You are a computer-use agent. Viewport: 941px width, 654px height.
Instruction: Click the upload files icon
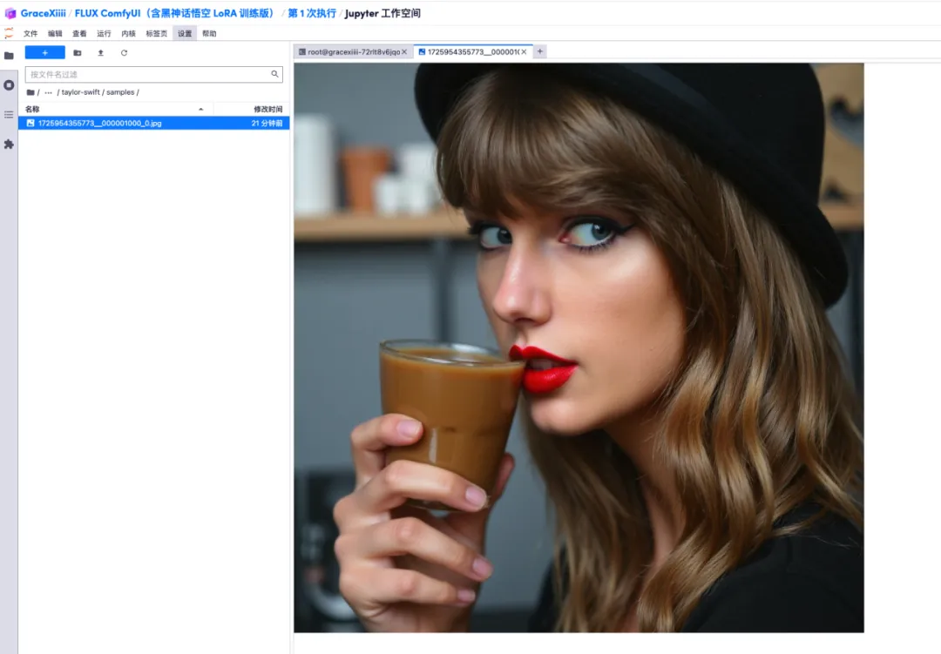click(x=100, y=53)
